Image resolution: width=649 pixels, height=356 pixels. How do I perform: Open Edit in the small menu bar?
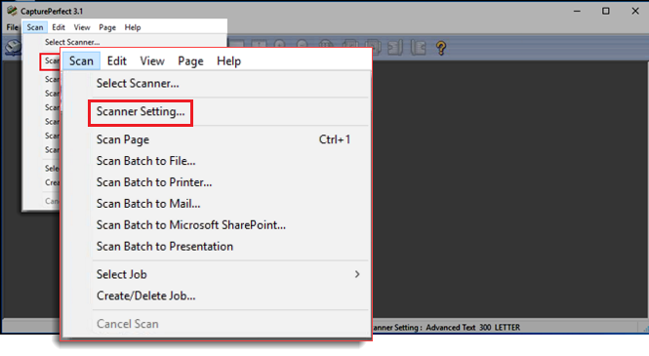click(59, 27)
